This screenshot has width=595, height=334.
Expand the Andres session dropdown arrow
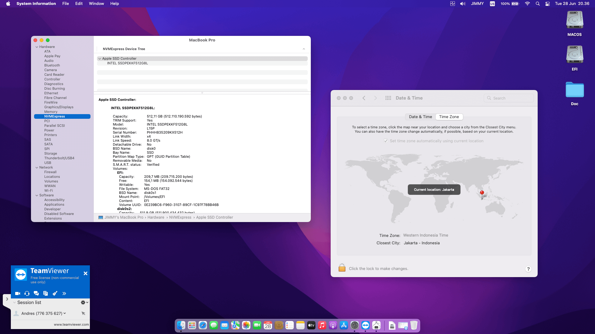65,313
